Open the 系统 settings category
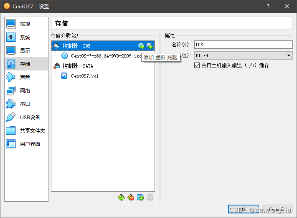297x218 pixels. coord(26,37)
